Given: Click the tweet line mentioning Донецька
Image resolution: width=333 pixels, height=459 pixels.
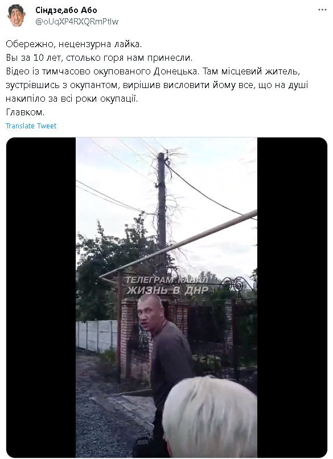Looking at the screenshot, I should point(153,72).
